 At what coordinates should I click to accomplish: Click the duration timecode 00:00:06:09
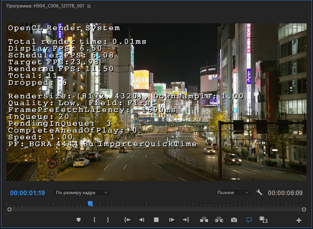(285, 193)
